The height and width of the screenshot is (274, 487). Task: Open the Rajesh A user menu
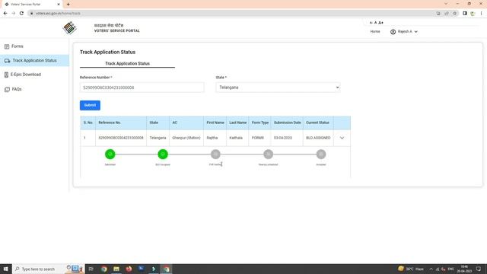(x=404, y=32)
